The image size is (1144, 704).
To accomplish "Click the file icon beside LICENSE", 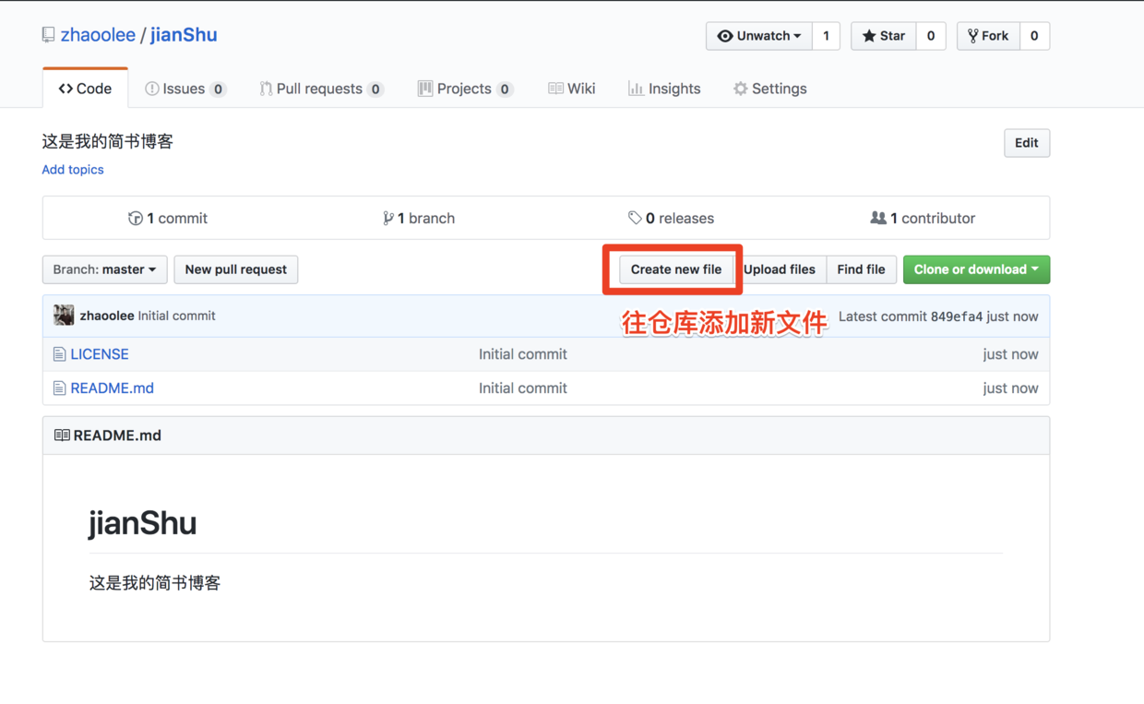I will click(x=59, y=354).
